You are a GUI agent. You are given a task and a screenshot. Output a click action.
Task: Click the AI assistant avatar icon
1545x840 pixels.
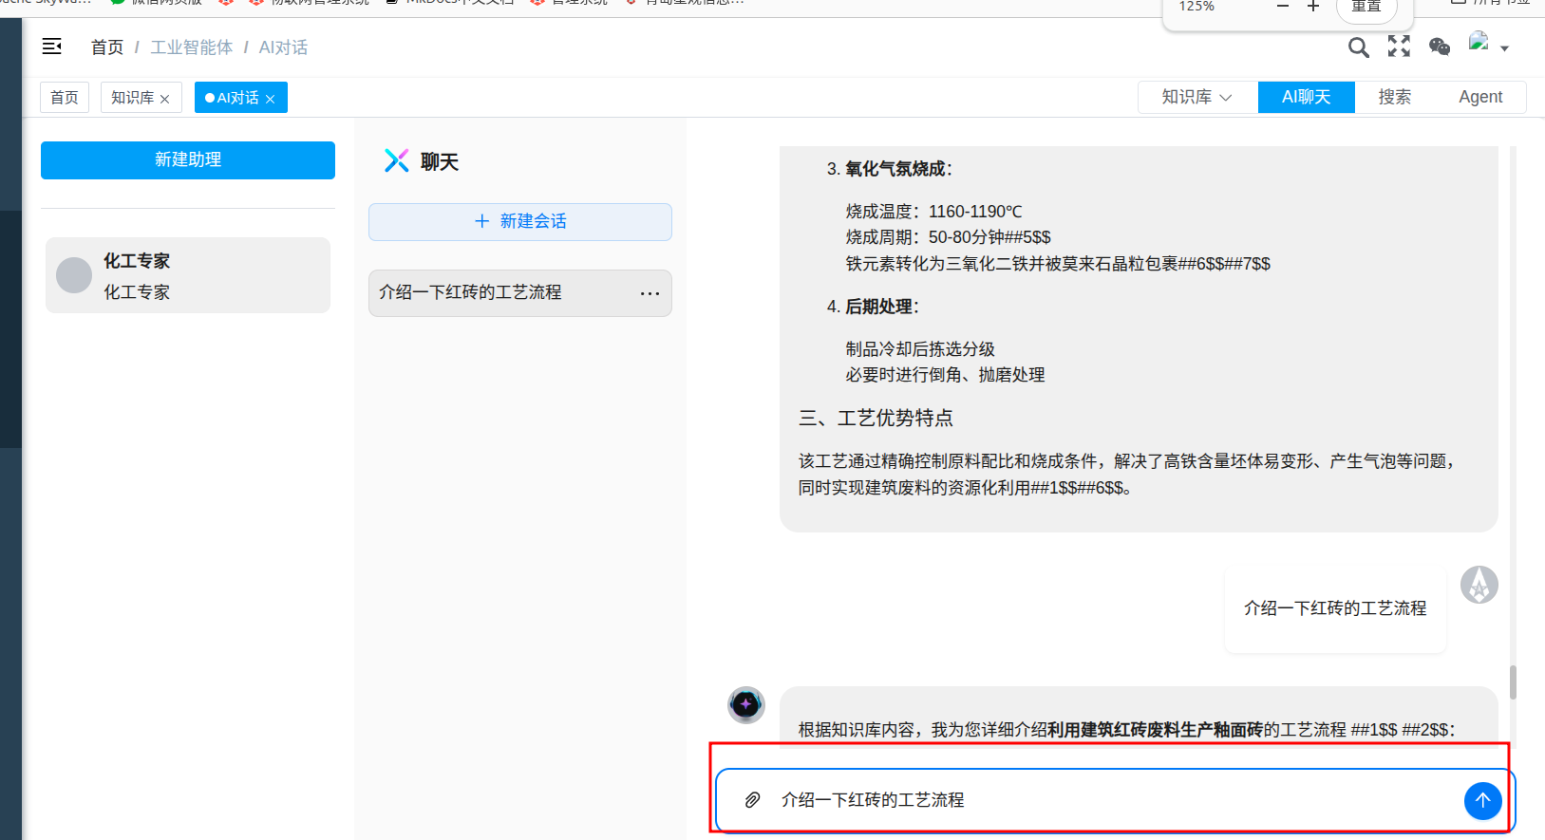pyautogui.click(x=745, y=704)
